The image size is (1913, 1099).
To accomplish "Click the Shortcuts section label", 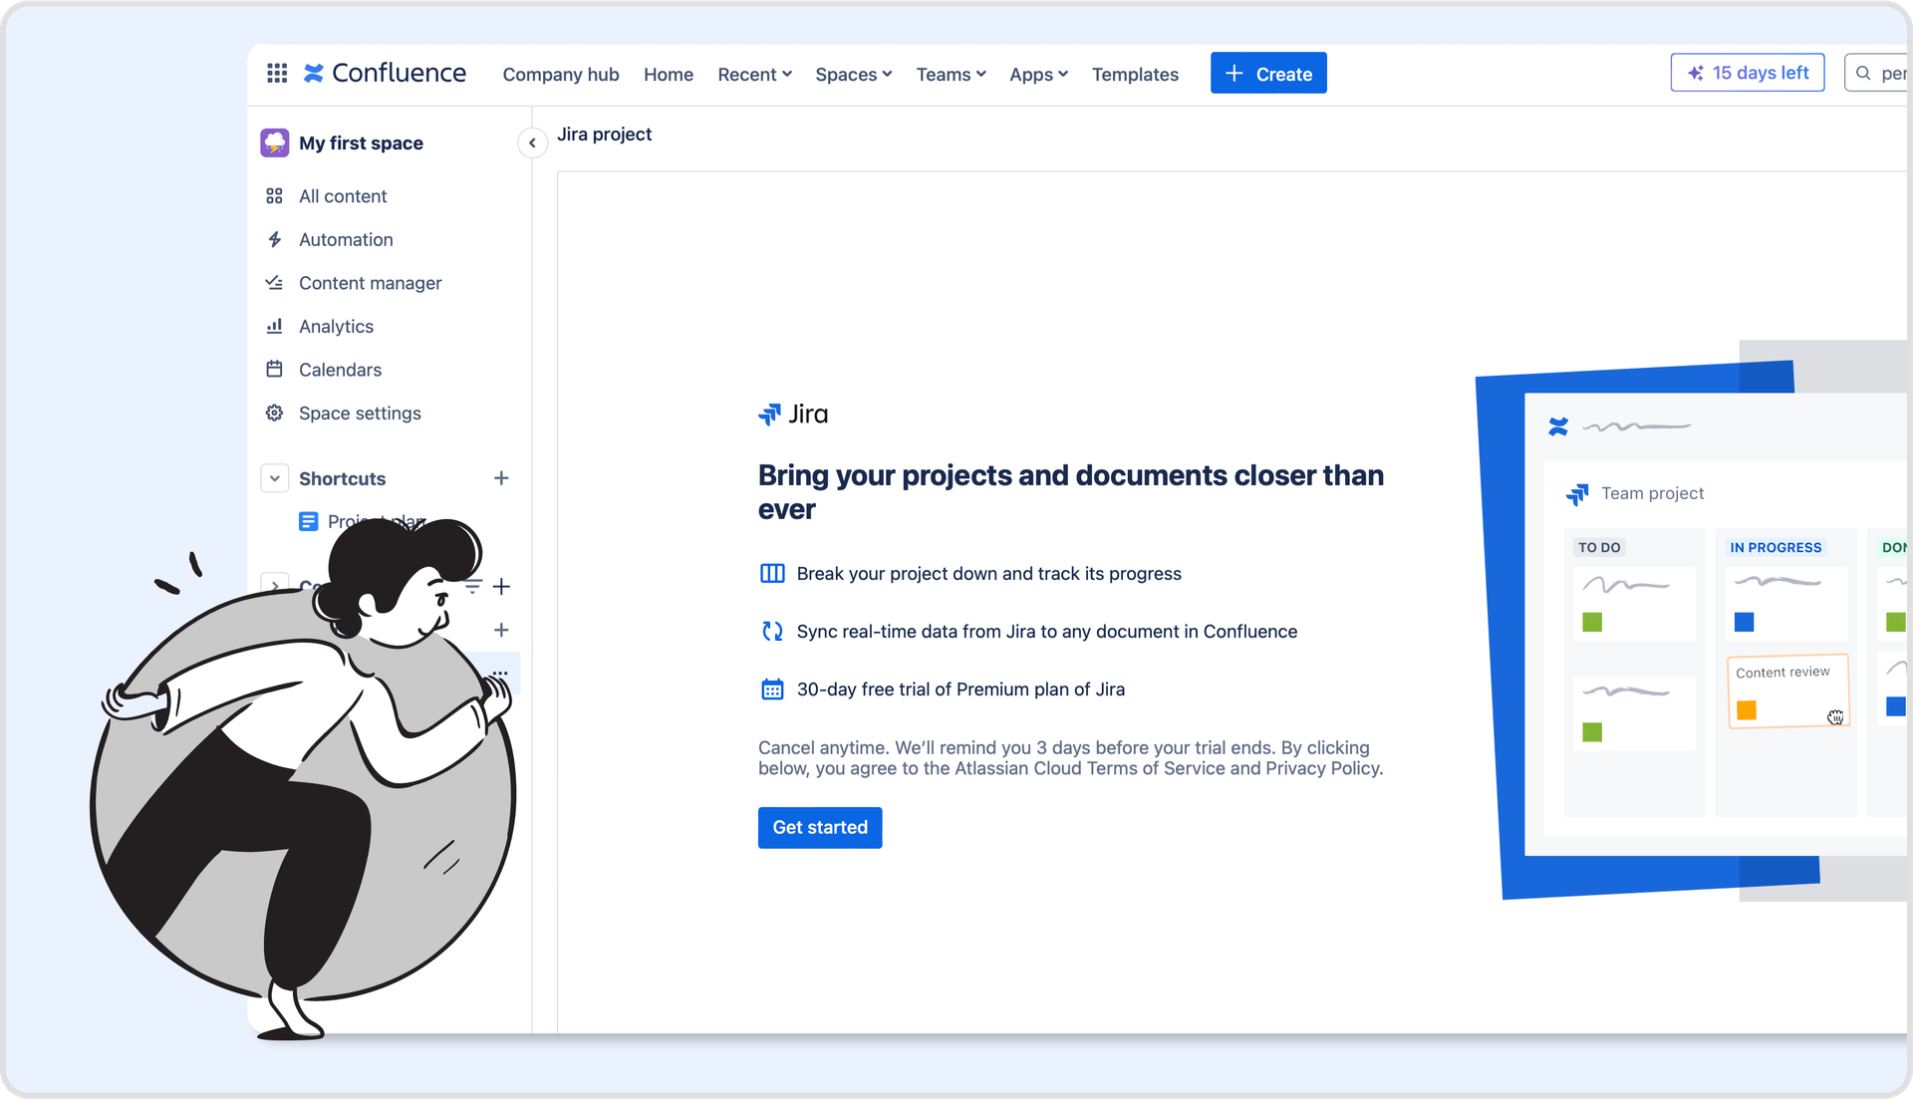I will [342, 479].
